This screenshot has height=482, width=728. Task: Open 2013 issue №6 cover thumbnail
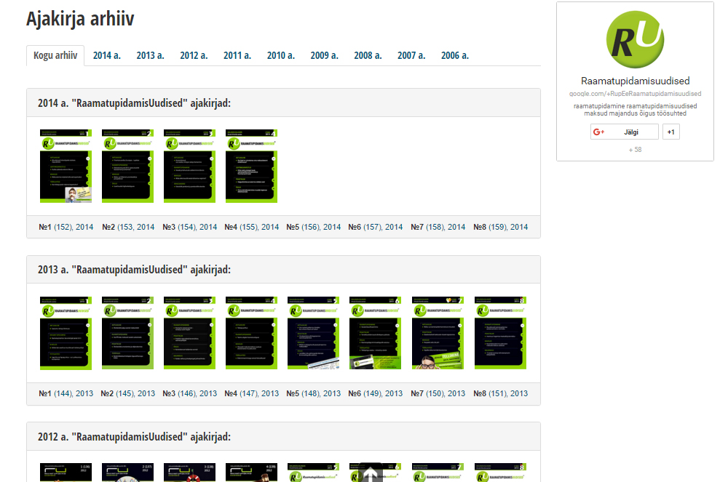click(375, 333)
